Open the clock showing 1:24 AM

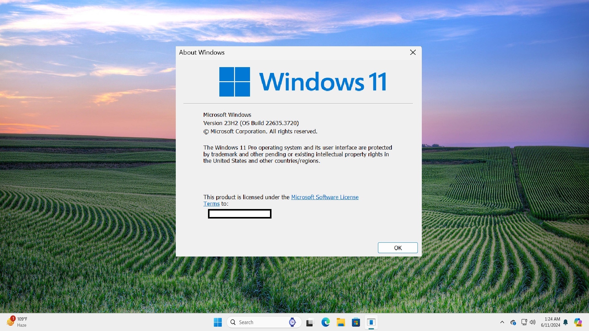pos(552,319)
